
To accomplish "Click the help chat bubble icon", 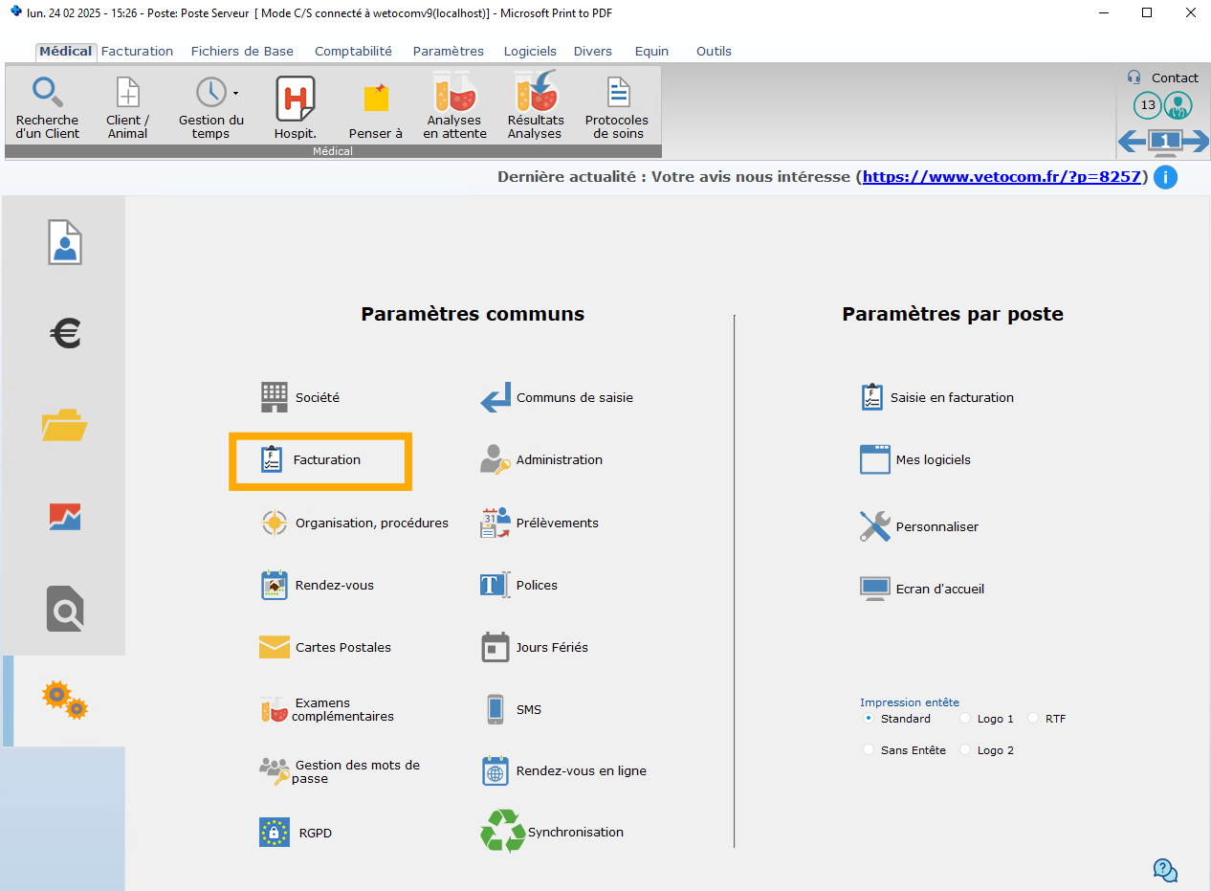I will tap(1165, 870).
